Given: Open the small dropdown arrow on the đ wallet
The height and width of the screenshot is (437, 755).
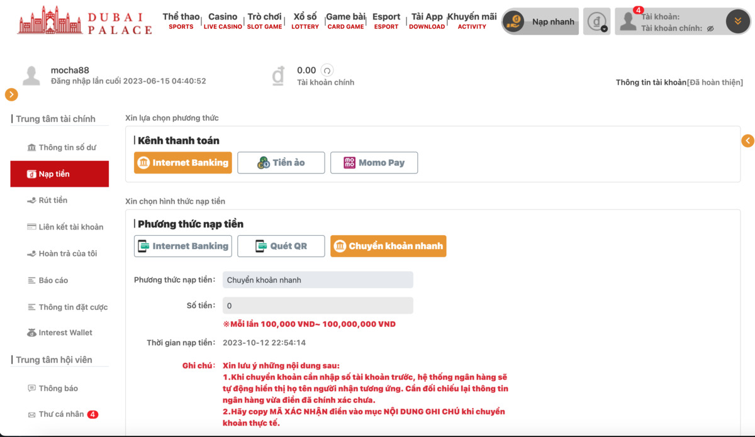Looking at the screenshot, I should click(605, 28).
